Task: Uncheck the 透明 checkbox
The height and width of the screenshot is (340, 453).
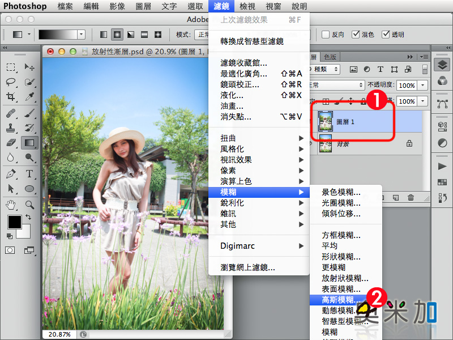Action: [386, 35]
